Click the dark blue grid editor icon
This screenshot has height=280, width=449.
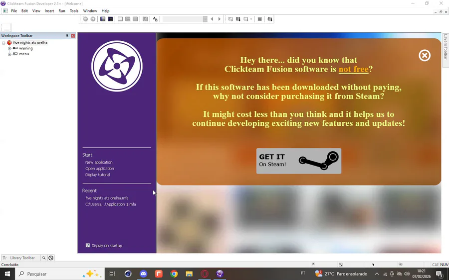(x=110, y=19)
